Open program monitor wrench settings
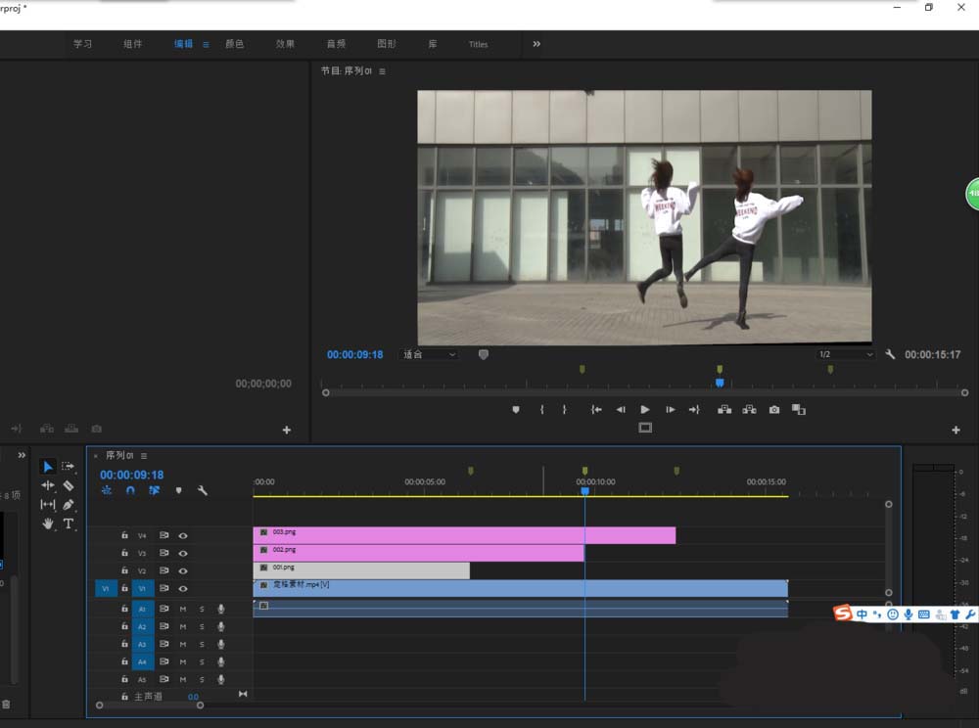Viewport: 979px width, 728px height. click(890, 355)
